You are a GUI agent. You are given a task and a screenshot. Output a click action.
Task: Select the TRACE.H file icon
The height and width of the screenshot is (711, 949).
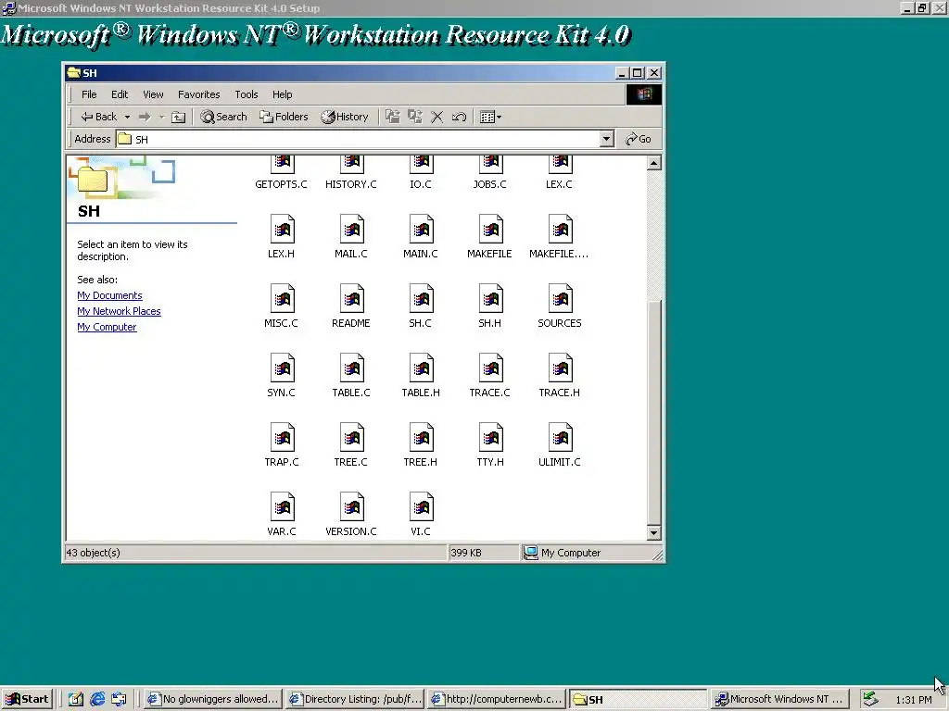click(559, 376)
